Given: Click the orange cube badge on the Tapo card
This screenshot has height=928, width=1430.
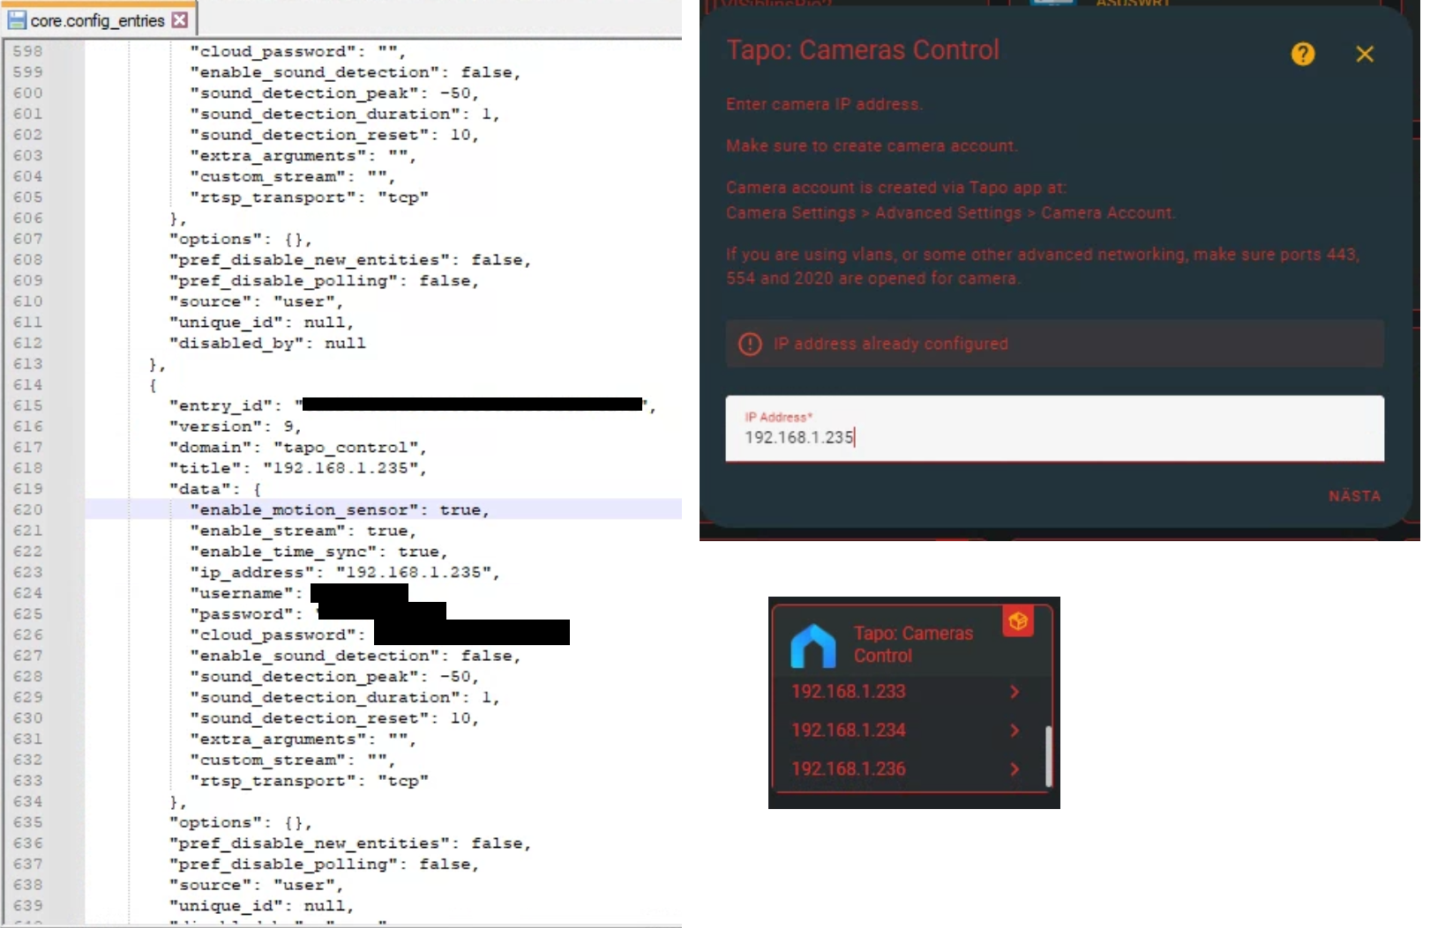Looking at the screenshot, I should [x=1018, y=621].
